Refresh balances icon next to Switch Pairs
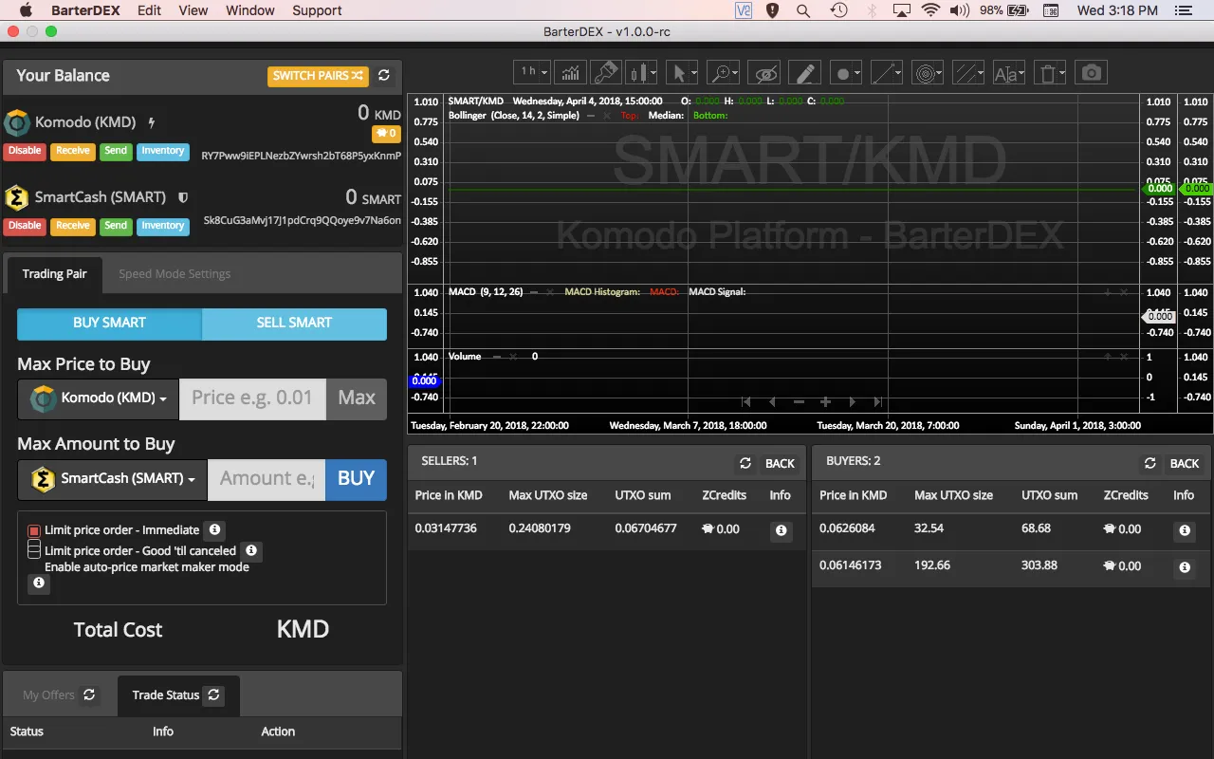The height and width of the screenshot is (759, 1214). pyautogui.click(x=384, y=75)
